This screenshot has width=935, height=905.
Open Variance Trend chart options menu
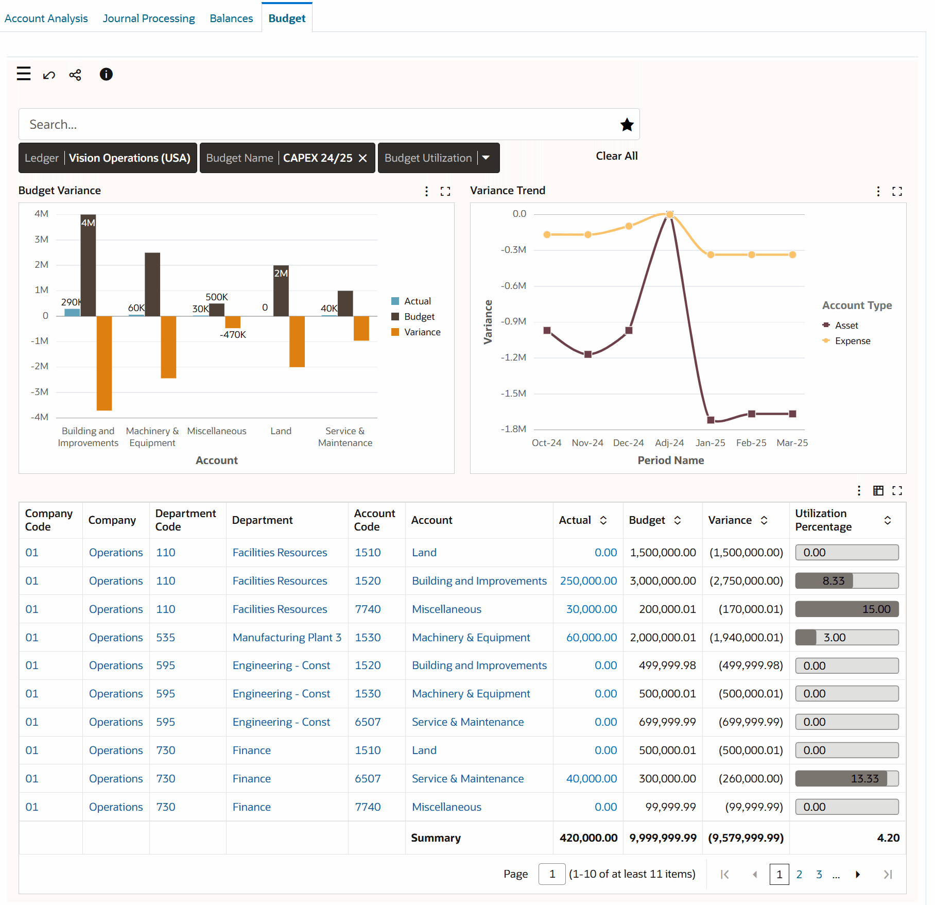(878, 192)
